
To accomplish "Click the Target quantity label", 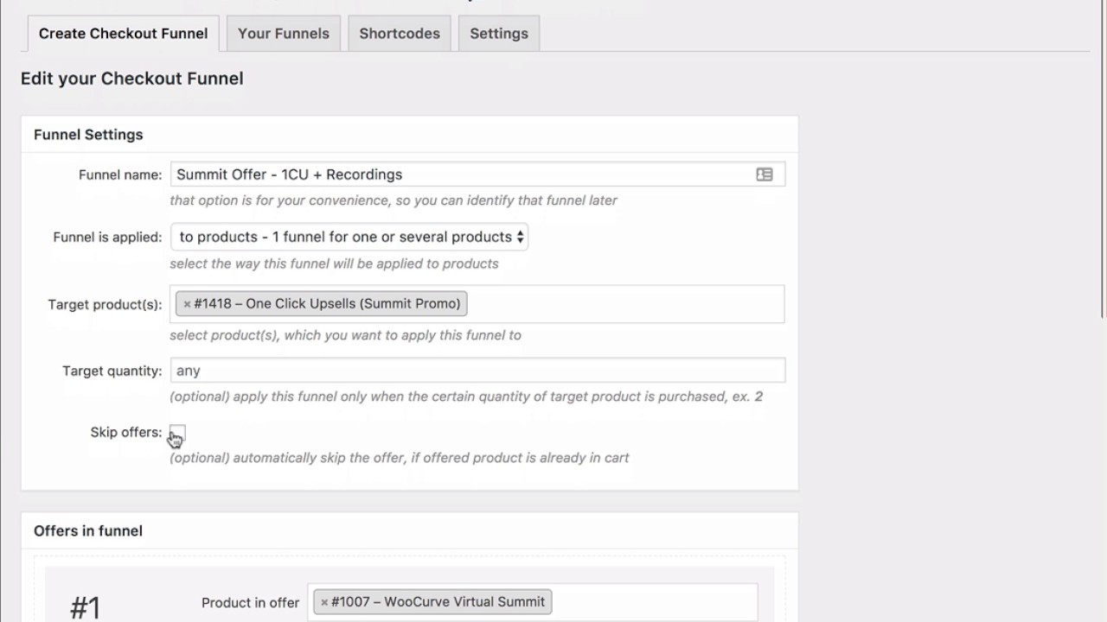I will 112,371.
